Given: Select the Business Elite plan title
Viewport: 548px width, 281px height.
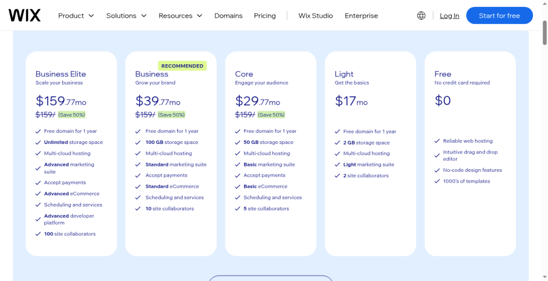Looking at the screenshot, I should coord(60,74).
